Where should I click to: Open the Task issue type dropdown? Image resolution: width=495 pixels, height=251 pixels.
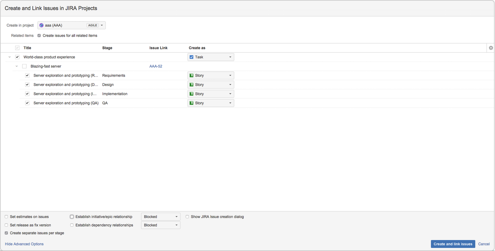[x=211, y=57]
